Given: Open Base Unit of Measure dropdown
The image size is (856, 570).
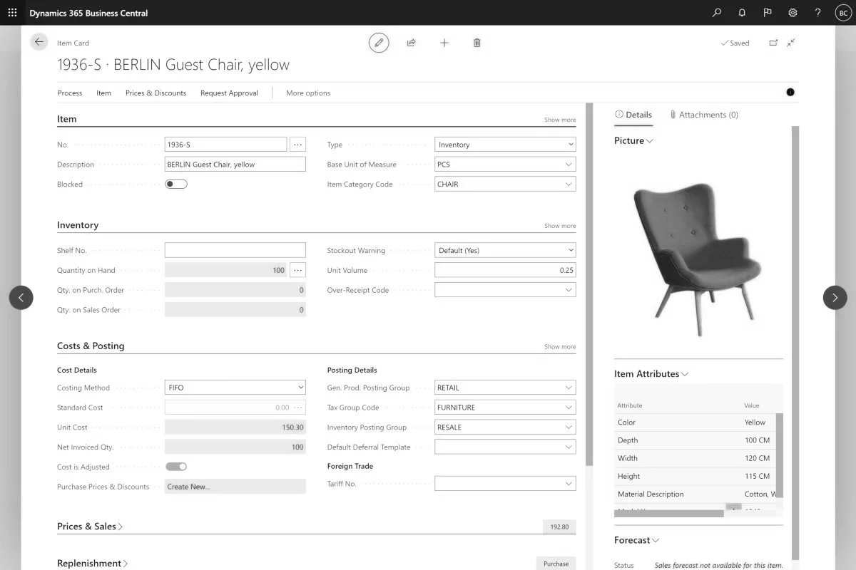Looking at the screenshot, I should coord(505,165).
